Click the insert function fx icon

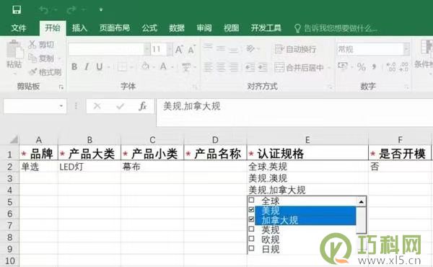[142, 106]
